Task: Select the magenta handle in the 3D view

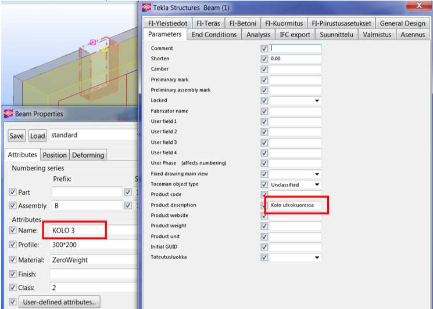Action: click(93, 42)
